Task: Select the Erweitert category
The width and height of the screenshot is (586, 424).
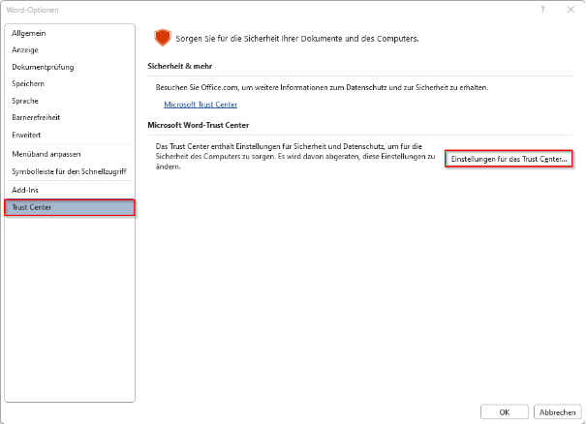Action: click(70, 135)
